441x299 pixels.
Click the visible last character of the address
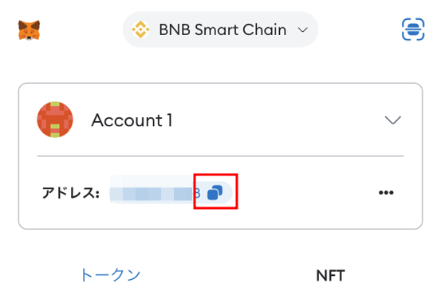coord(198,193)
